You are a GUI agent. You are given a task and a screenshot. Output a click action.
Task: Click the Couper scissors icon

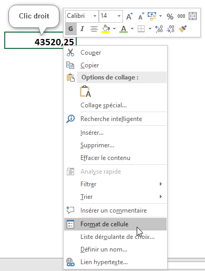pyautogui.click(x=70, y=53)
